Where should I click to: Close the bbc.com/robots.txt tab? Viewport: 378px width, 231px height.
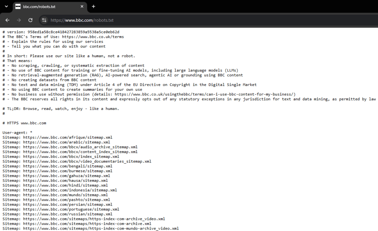click(x=82, y=7)
